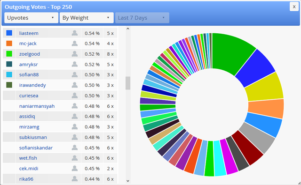
Task: Click bright green swatch beside zoelgood
Action: pos(9,54)
